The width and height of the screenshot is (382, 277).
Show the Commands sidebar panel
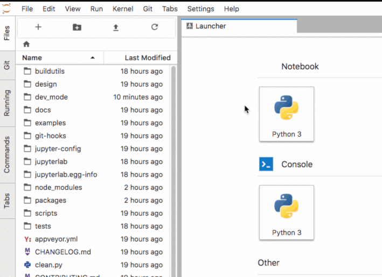pos(7,154)
